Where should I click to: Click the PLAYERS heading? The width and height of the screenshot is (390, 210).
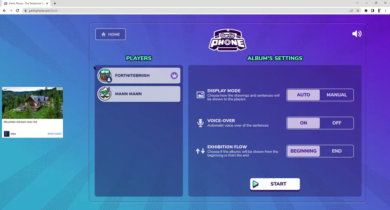coord(139,58)
